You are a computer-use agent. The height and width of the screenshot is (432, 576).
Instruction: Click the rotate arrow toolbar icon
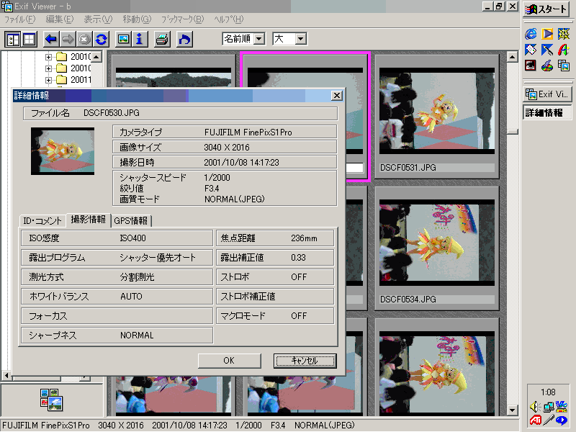[x=184, y=39]
